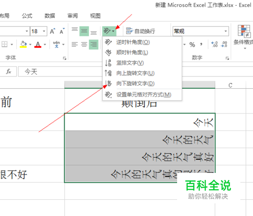
Task: Toggle right text alignment
Action: coord(94,45)
